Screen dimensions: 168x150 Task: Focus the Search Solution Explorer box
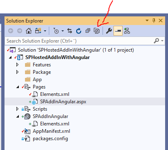(x=79, y=41)
